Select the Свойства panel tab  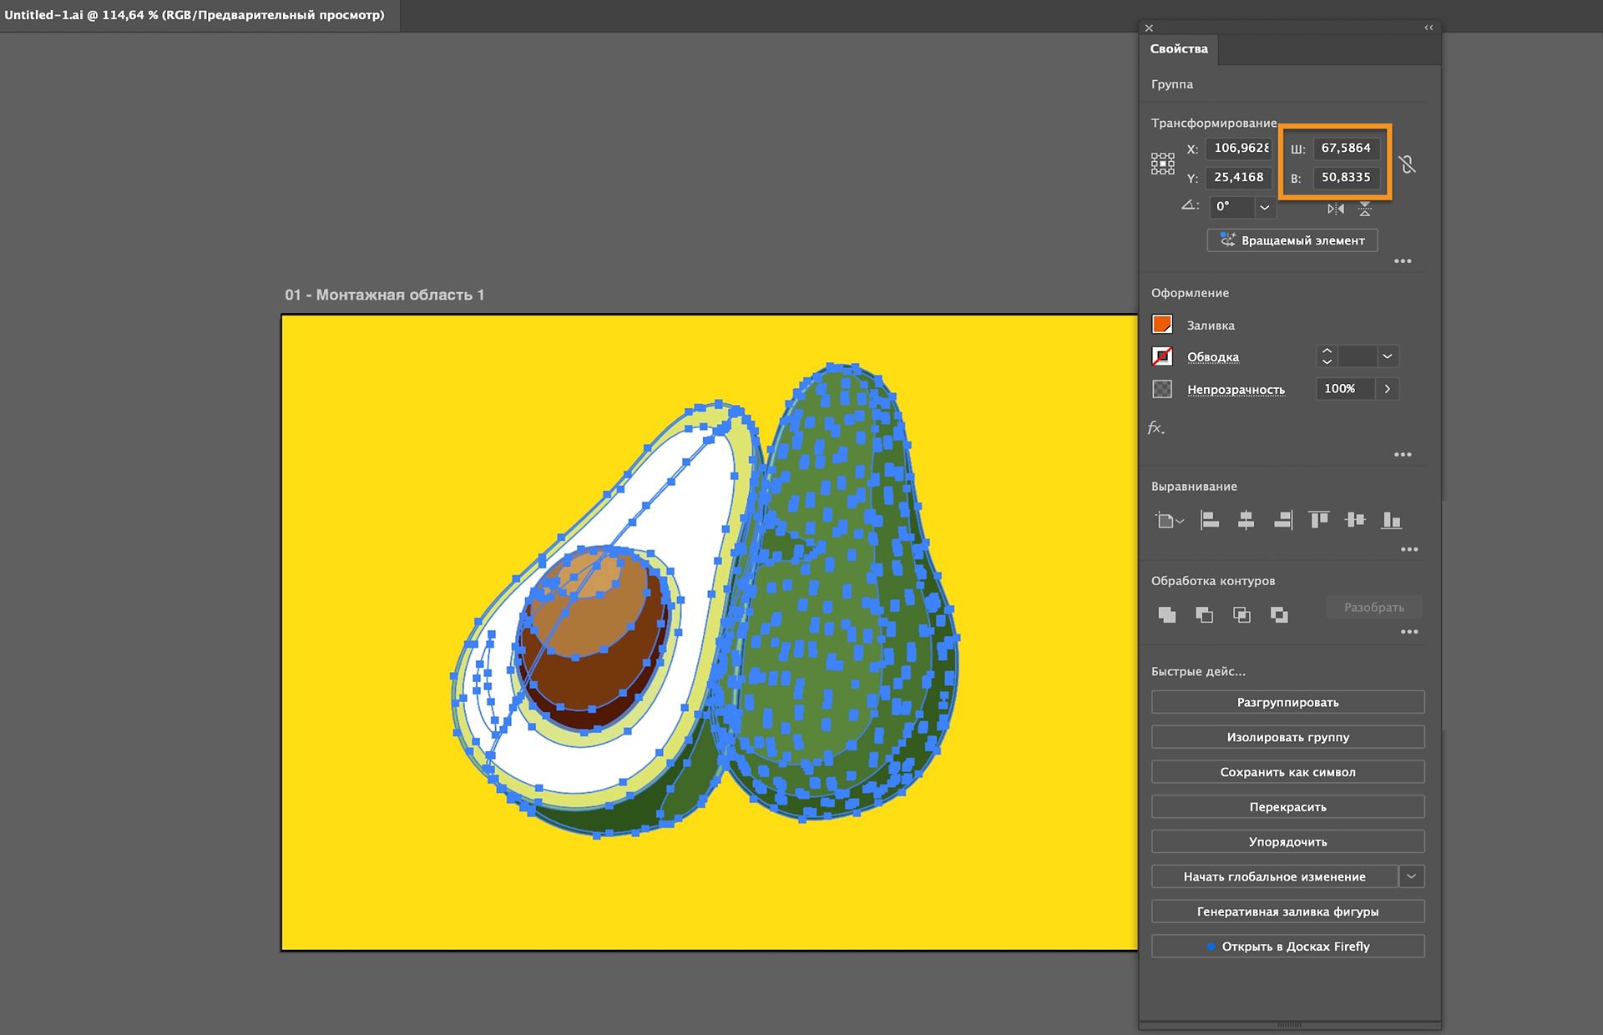click(1179, 48)
